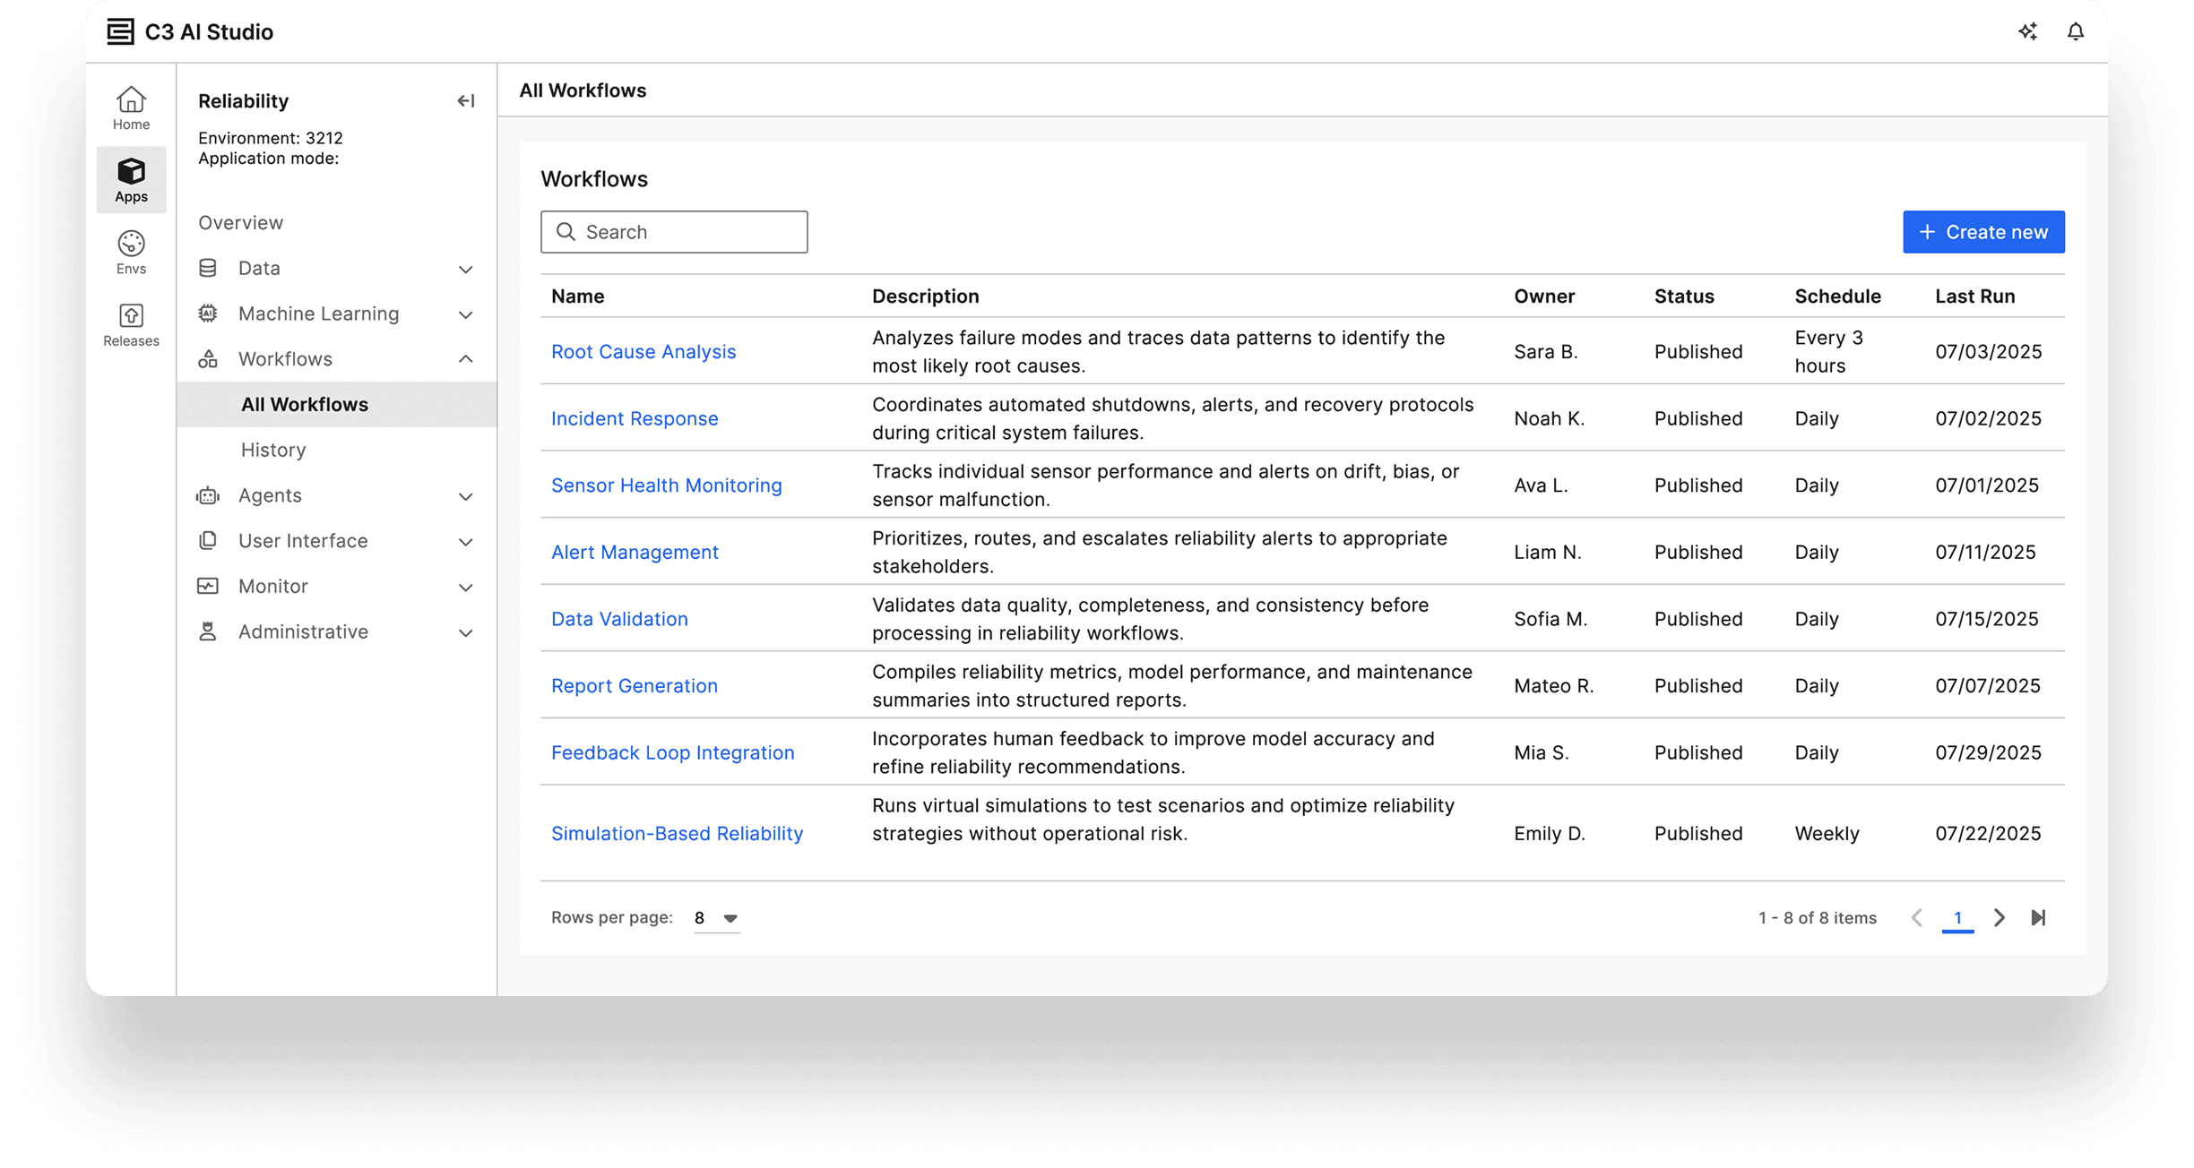Open the Overview menu item
The width and height of the screenshot is (2194, 1168).
pos(240,222)
